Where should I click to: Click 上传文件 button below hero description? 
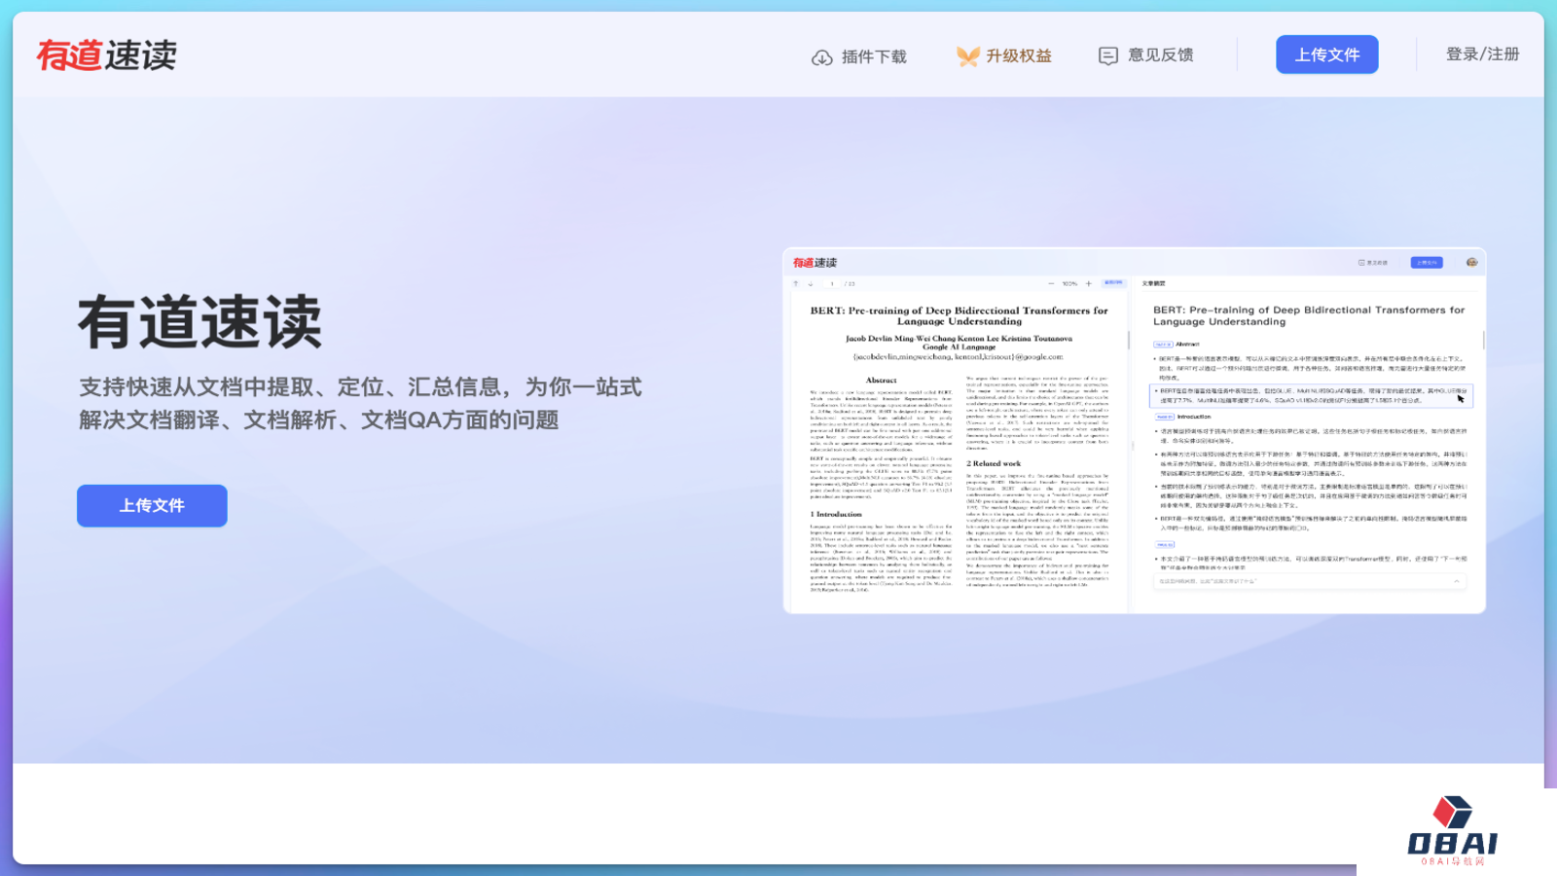(x=152, y=505)
